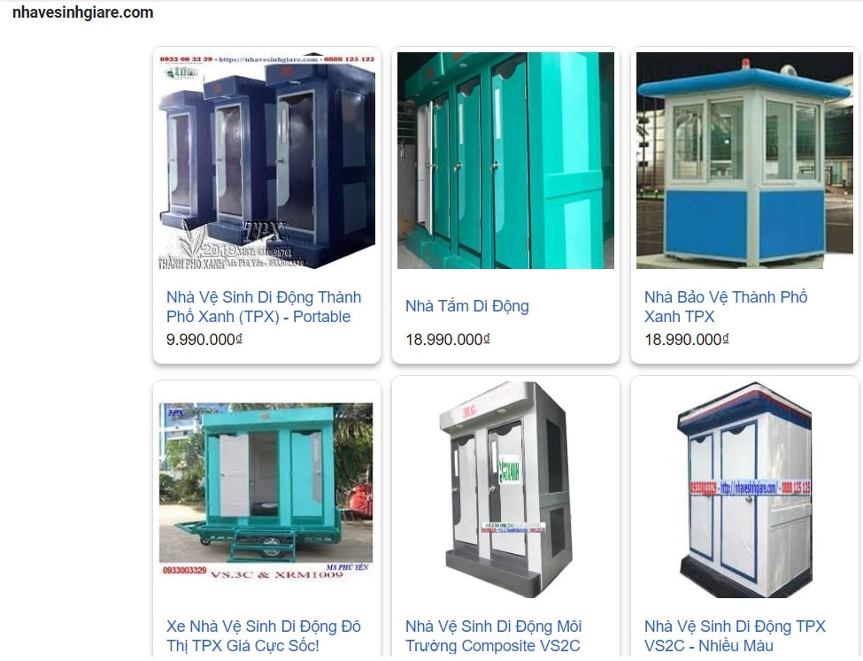Click the phone number 0933003329 on trailer photo
The height and width of the screenshot is (661, 863).
pos(184,570)
